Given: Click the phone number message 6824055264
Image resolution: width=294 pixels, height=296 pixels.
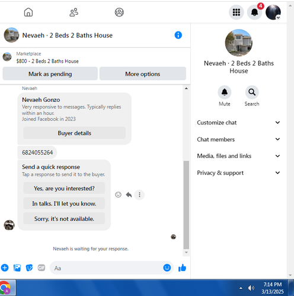Looking at the screenshot, I should (37, 152).
